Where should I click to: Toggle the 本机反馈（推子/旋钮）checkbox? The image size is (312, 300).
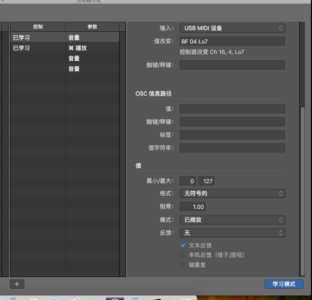pyautogui.click(x=183, y=255)
